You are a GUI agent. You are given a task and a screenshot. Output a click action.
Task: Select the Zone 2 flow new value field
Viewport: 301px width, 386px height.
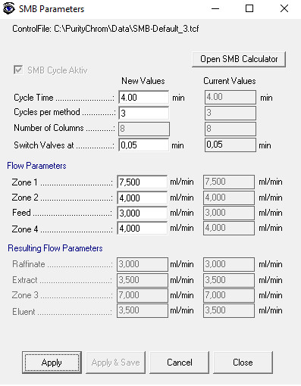point(143,198)
